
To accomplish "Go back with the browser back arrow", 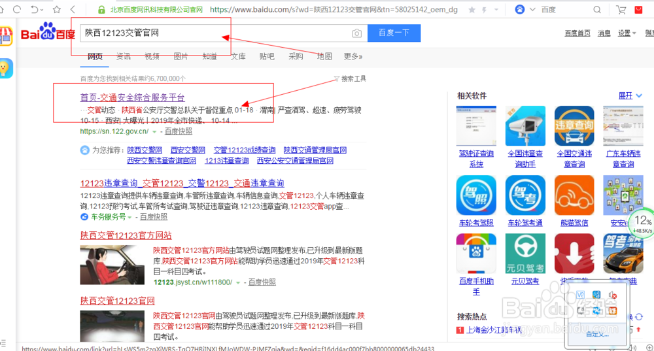I will (73, 9).
